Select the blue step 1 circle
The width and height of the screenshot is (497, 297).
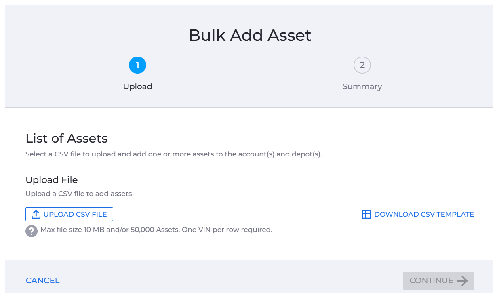pos(137,65)
